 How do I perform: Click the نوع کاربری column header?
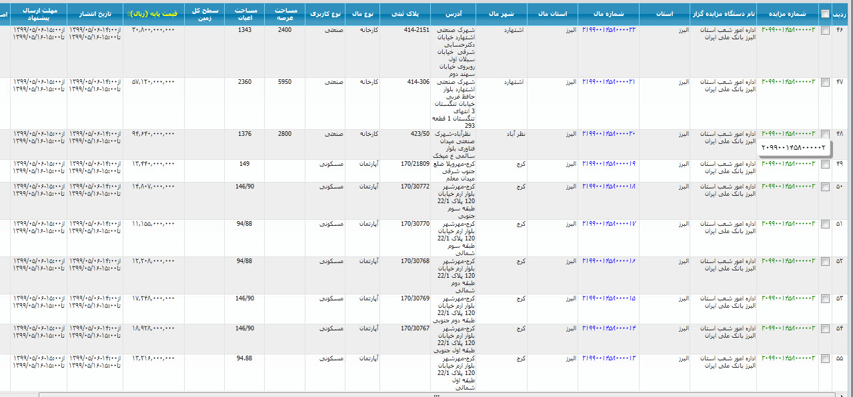324,13
